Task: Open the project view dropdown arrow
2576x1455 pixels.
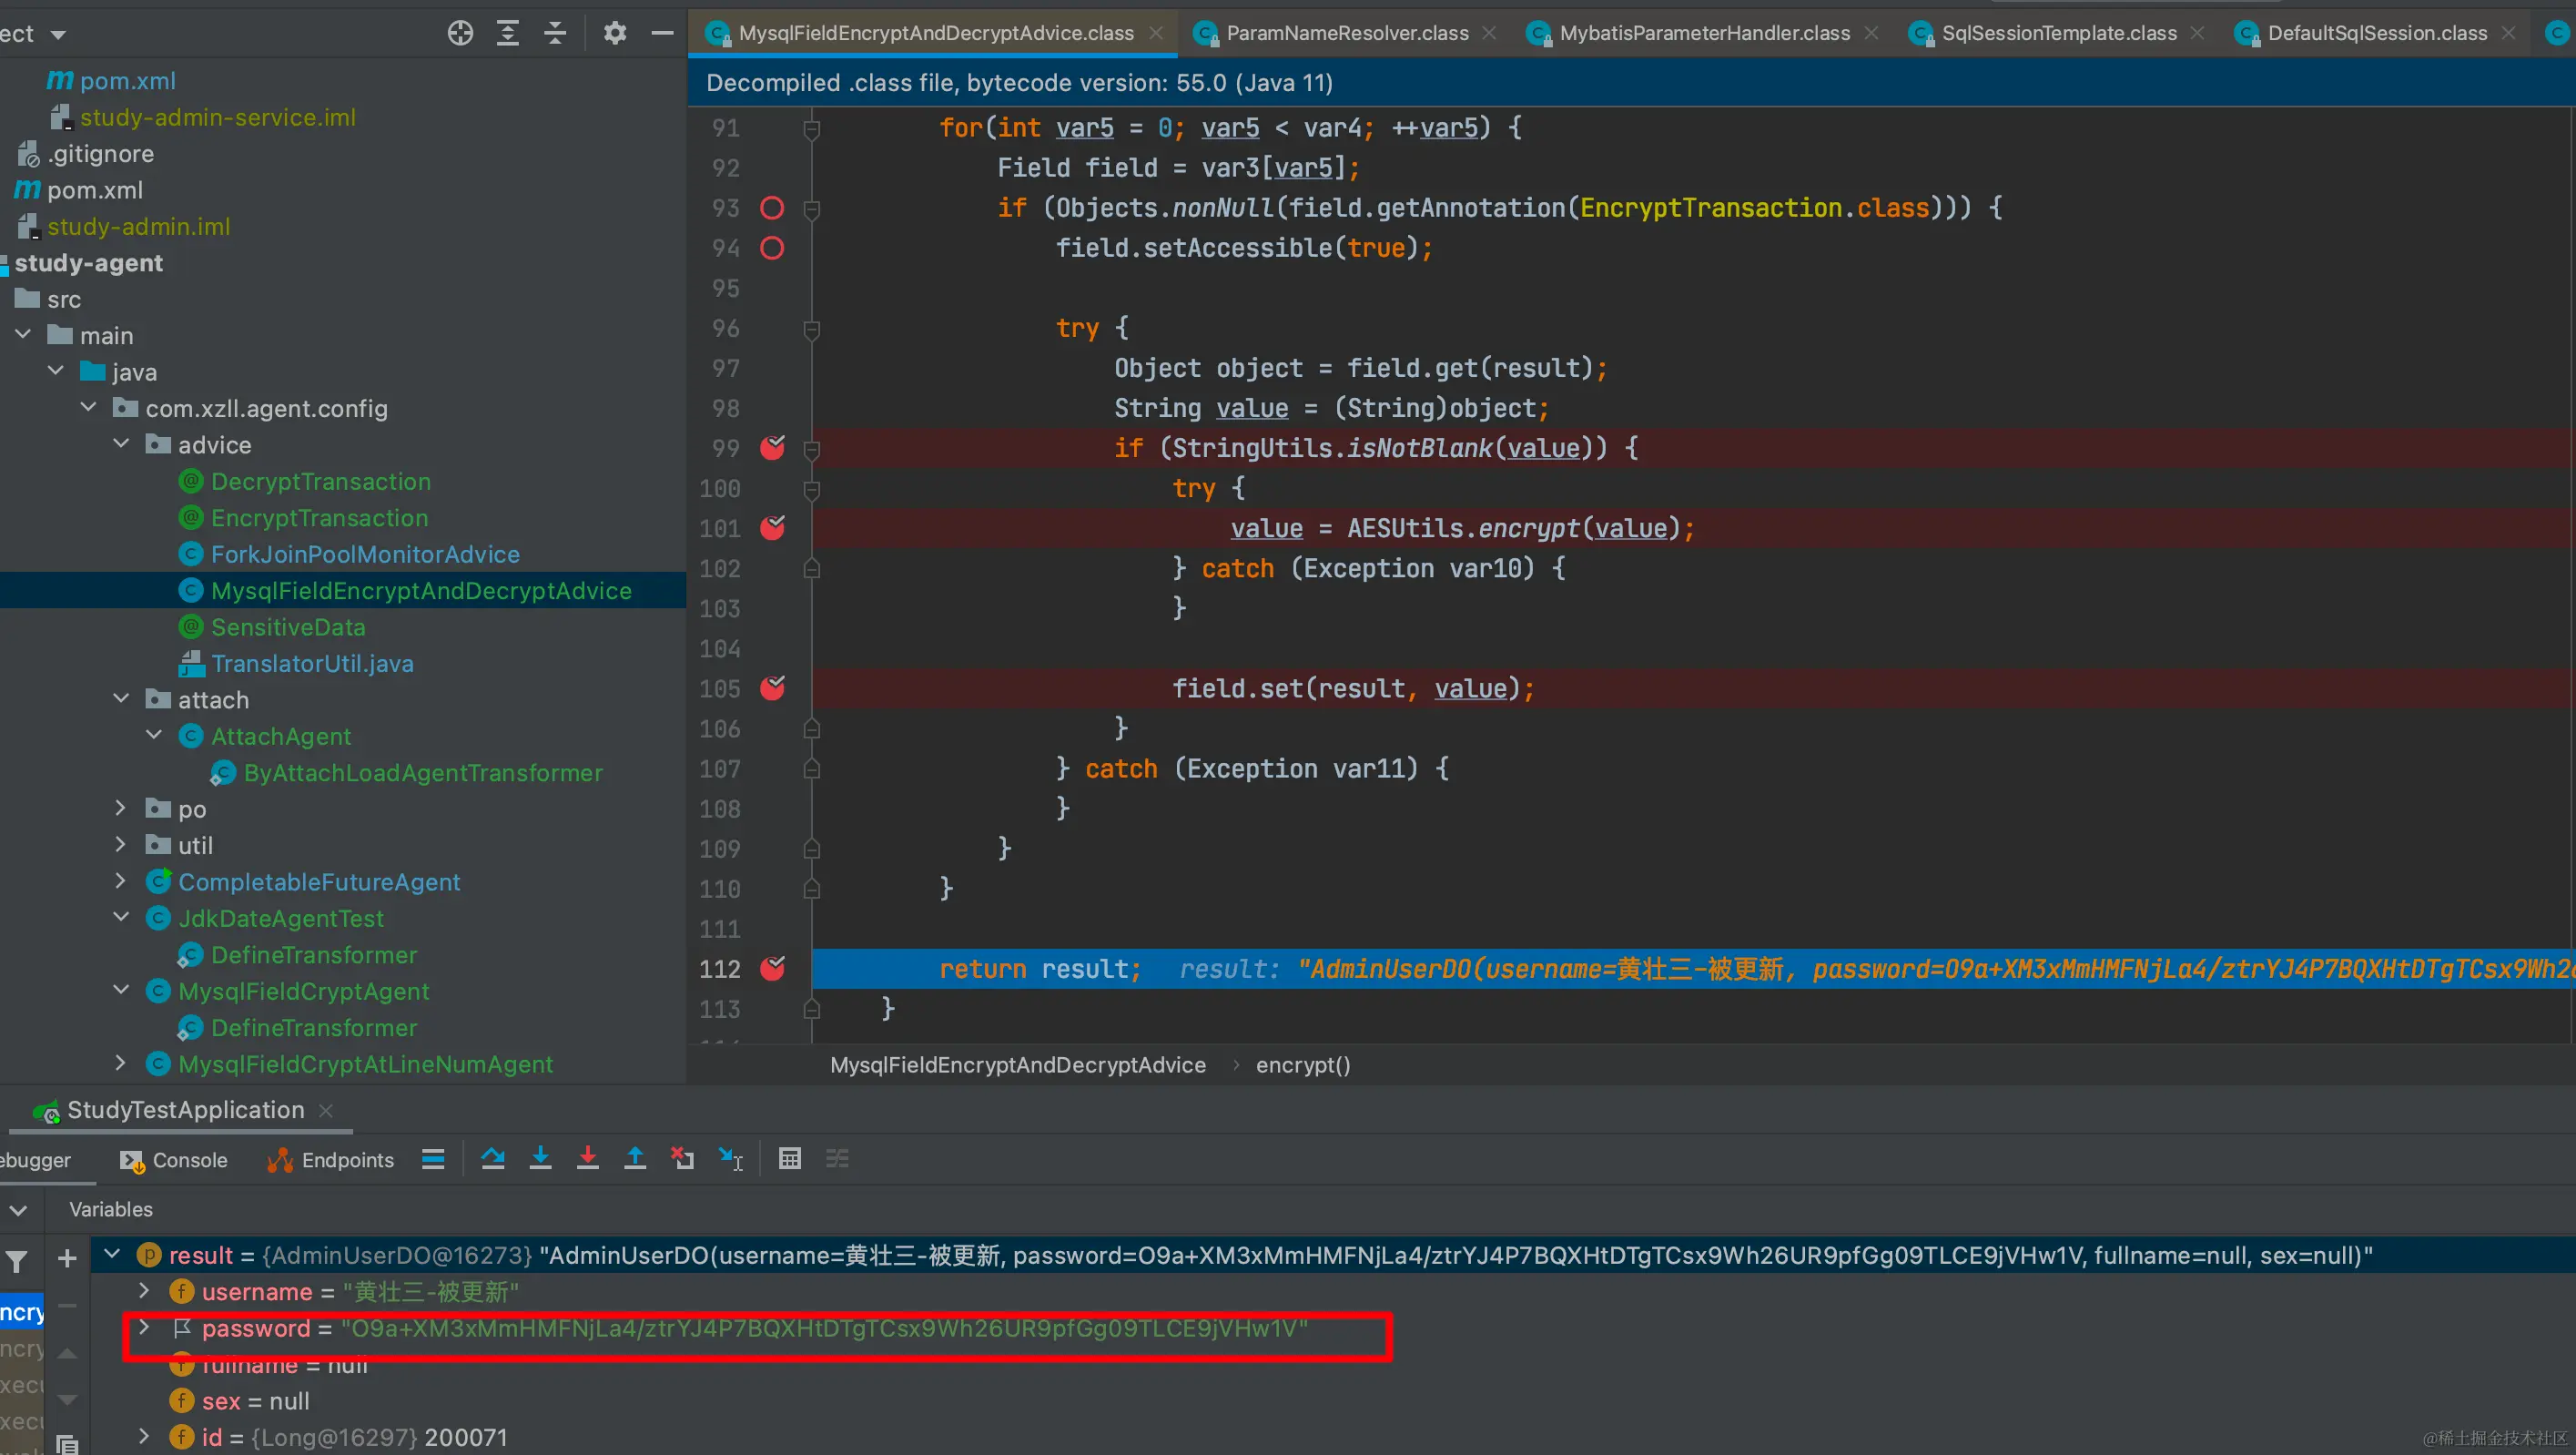Action: click(x=58, y=35)
